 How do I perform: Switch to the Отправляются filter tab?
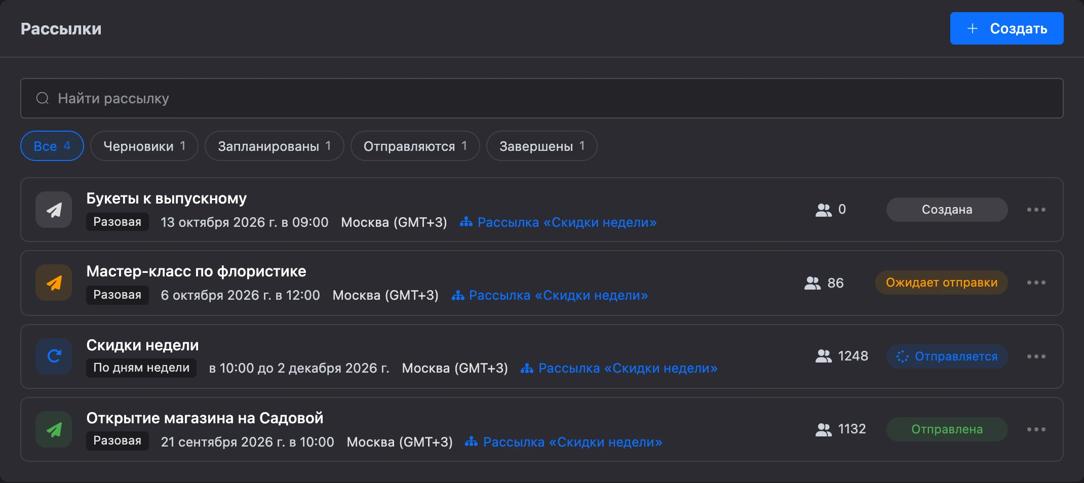[x=415, y=146]
